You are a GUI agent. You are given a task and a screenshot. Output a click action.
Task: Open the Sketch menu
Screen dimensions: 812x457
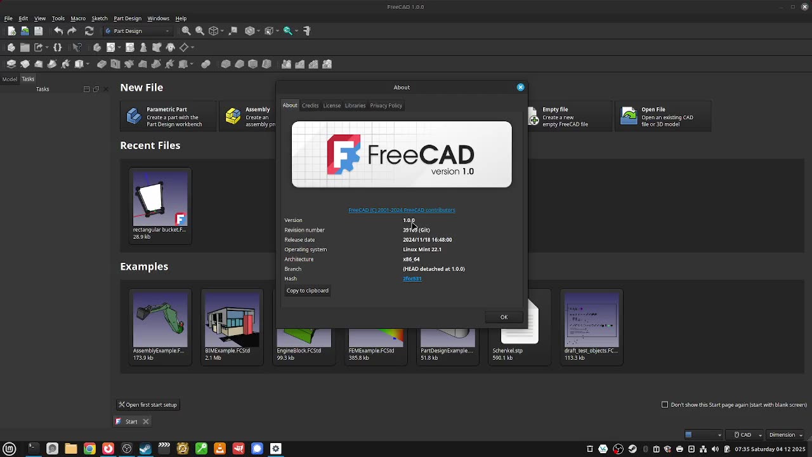pos(100,18)
